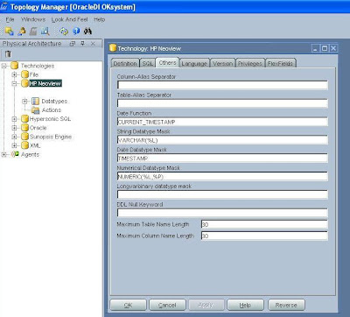Click the Maximum Table Name Length field
Screen dimensions: 350x317
pos(264,224)
